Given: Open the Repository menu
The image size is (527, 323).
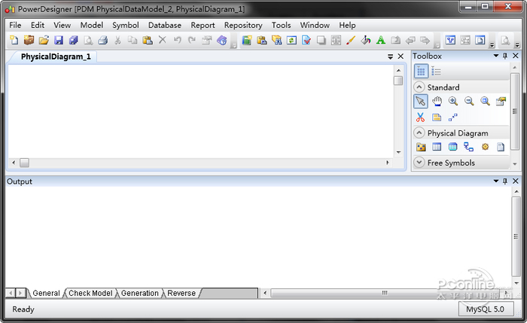Looking at the screenshot, I should (x=243, y=25).
